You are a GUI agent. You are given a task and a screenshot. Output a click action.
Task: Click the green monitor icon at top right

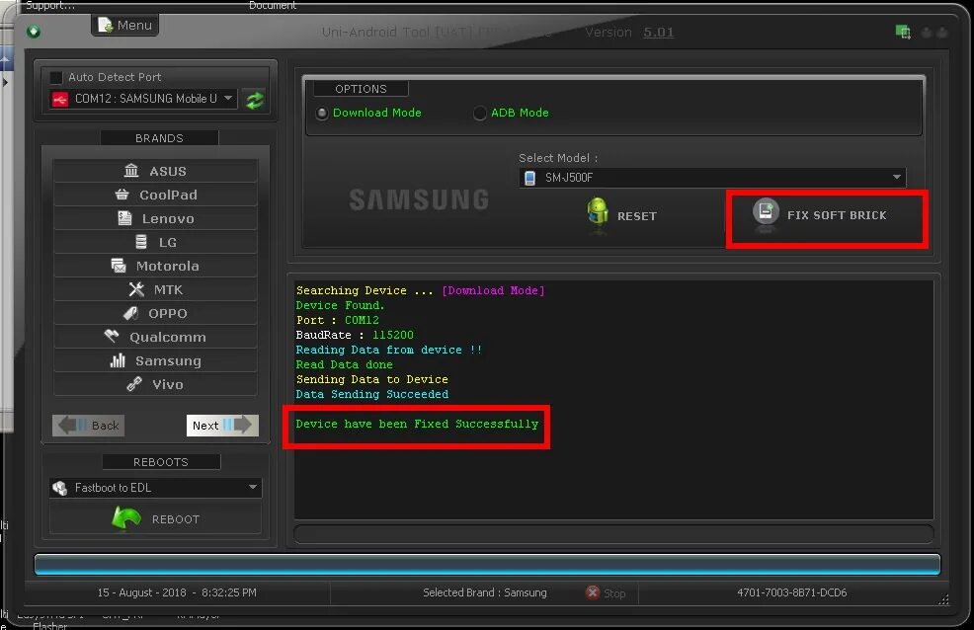click(903, 32)
